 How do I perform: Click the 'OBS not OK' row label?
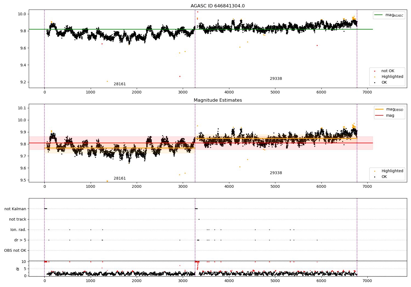[15, 250]
